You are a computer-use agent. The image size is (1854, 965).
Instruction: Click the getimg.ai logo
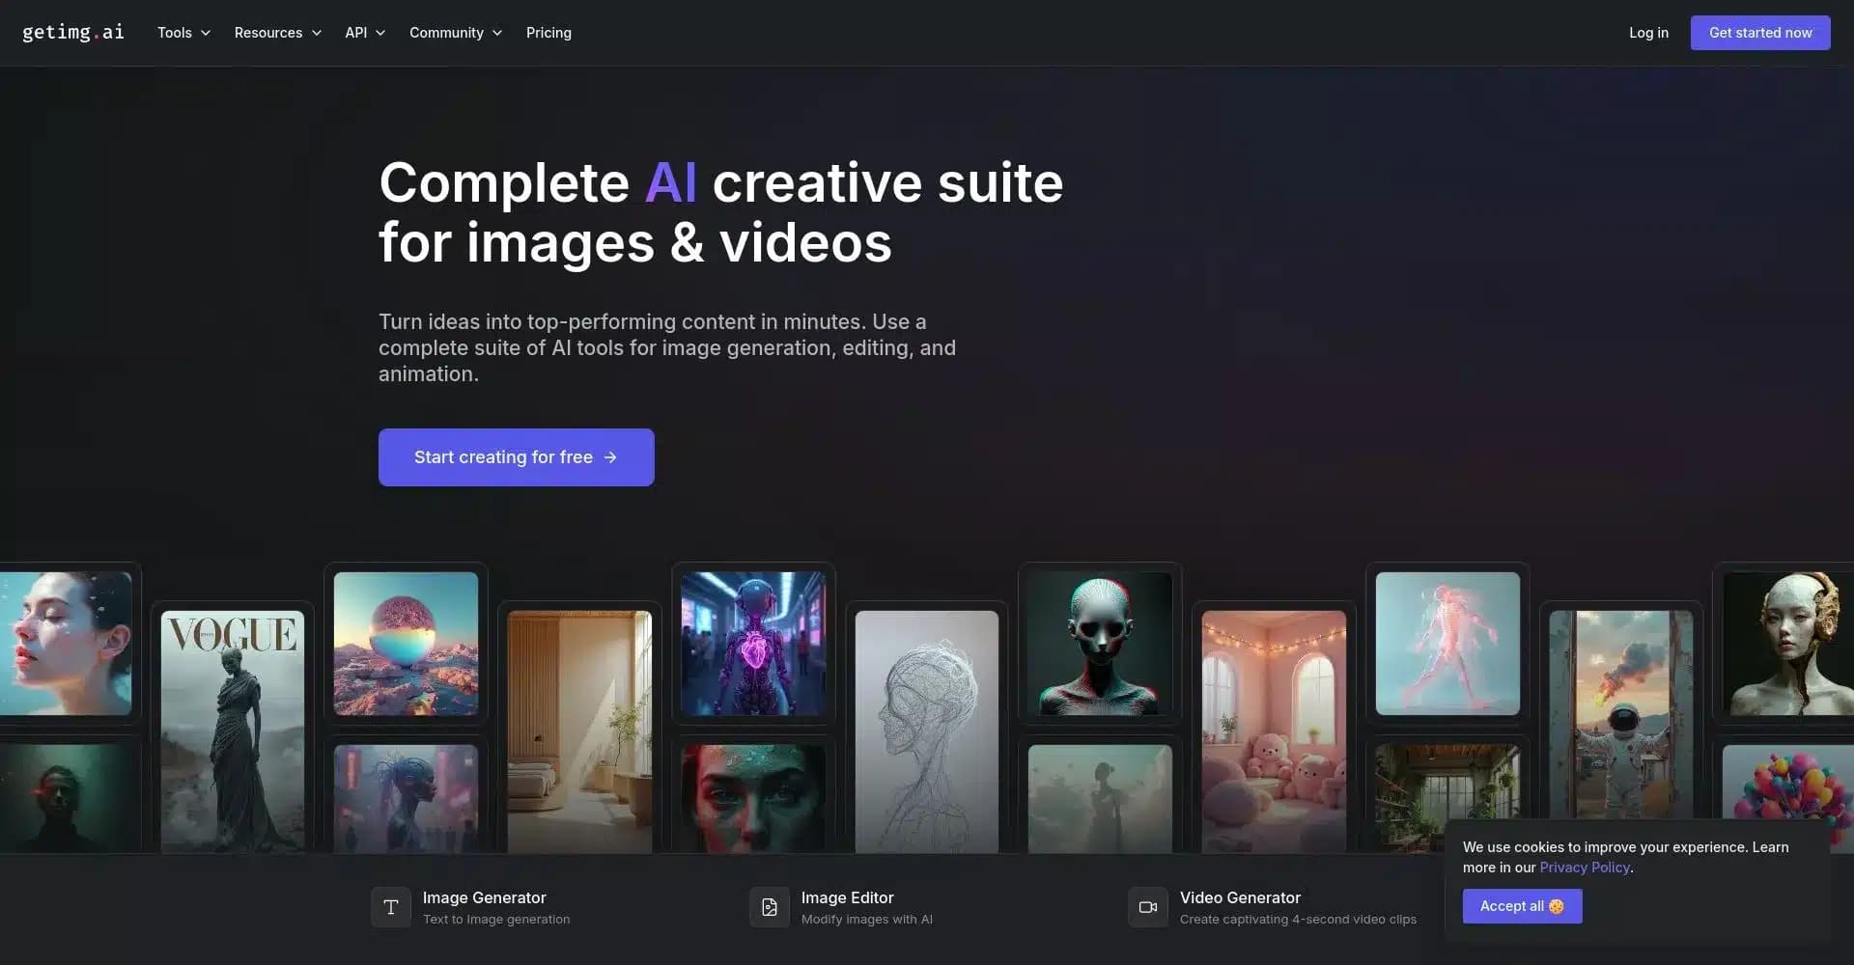(x=72, y=32)
